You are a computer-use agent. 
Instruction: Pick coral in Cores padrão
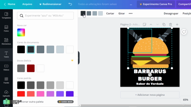[31, 94]
